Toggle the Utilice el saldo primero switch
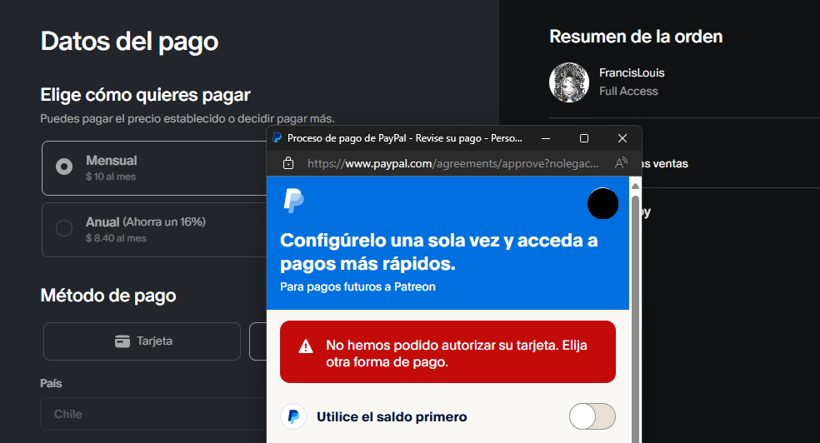This screenshot has width=820, height=443. 592,416
